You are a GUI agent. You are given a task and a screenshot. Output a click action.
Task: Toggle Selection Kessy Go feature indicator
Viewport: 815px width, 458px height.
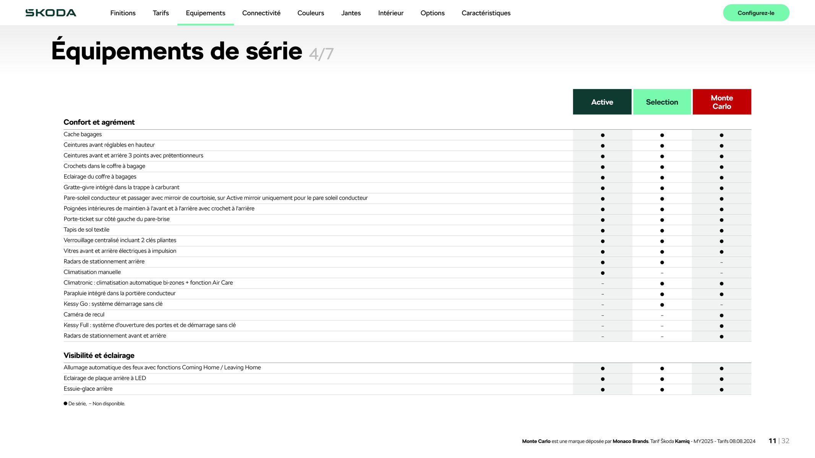tap(662, 304)
